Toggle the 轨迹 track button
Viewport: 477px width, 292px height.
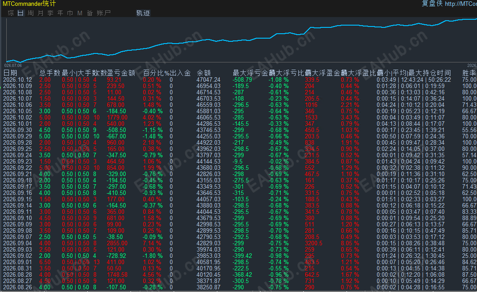click(x=143, y=13)
